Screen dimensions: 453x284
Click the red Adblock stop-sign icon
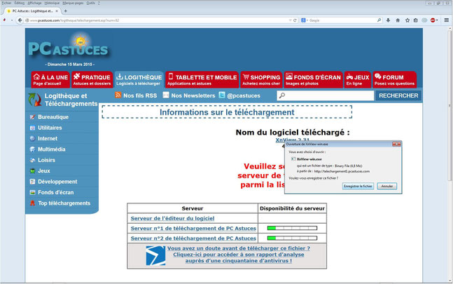coord(433,20)
